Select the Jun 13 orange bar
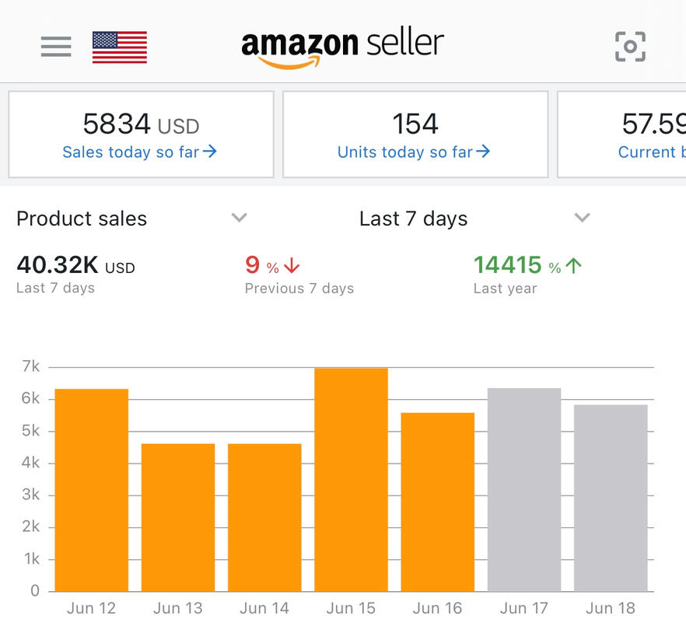This screenshot has width=686, height=630. tap(178, 517)
